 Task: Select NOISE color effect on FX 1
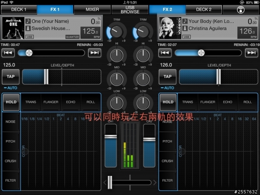pyautogui.click(x=11, y=122)
